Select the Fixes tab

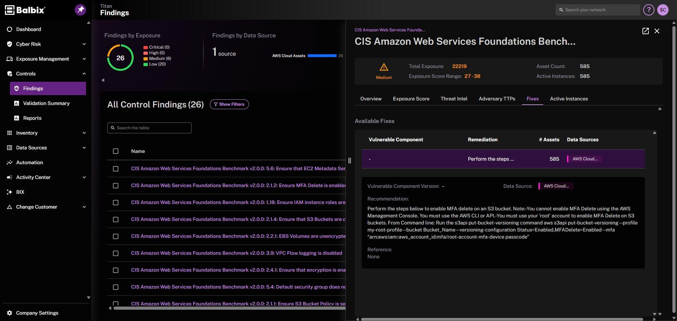pyautogui.click(x=532, y=99)
